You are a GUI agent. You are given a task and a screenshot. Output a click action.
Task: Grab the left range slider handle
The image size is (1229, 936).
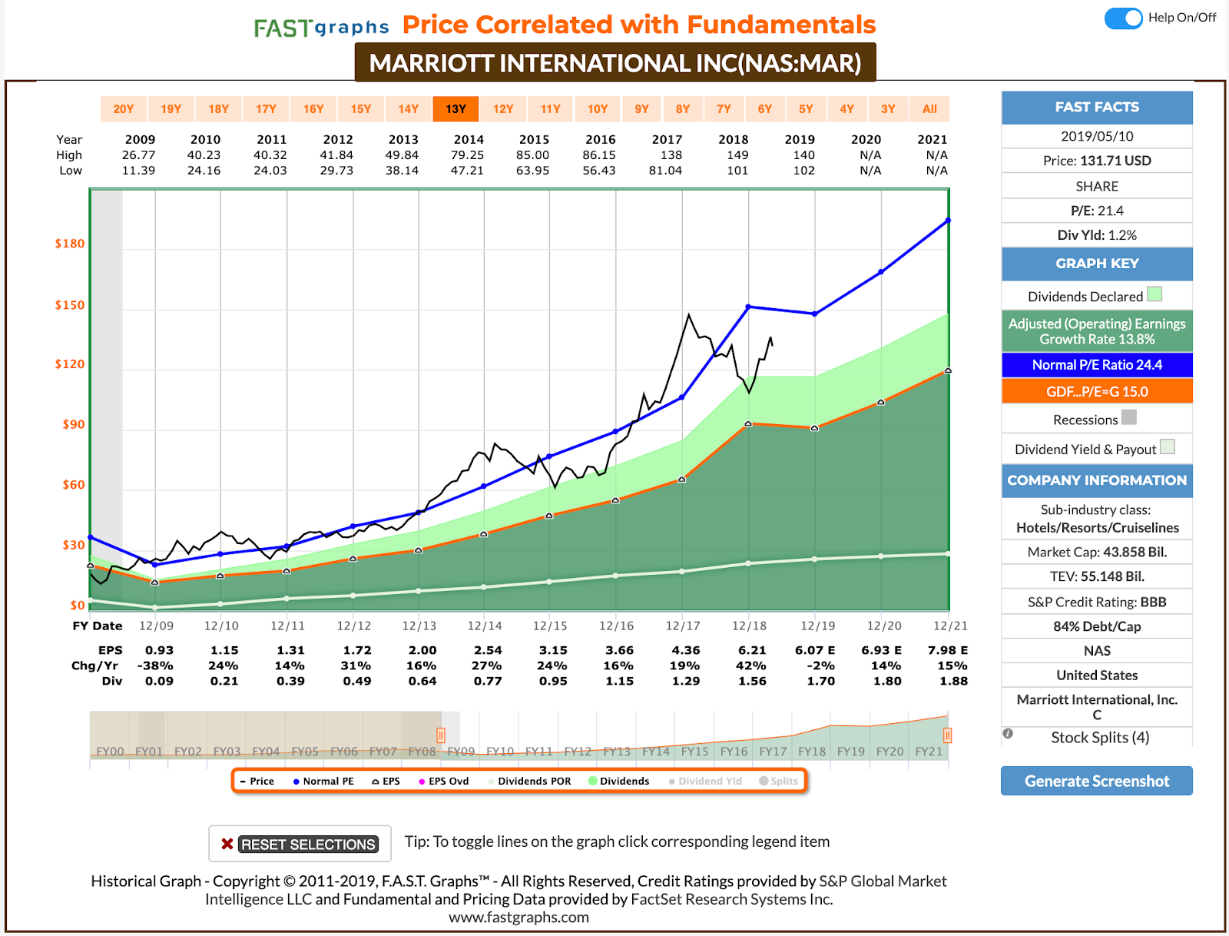441,735
